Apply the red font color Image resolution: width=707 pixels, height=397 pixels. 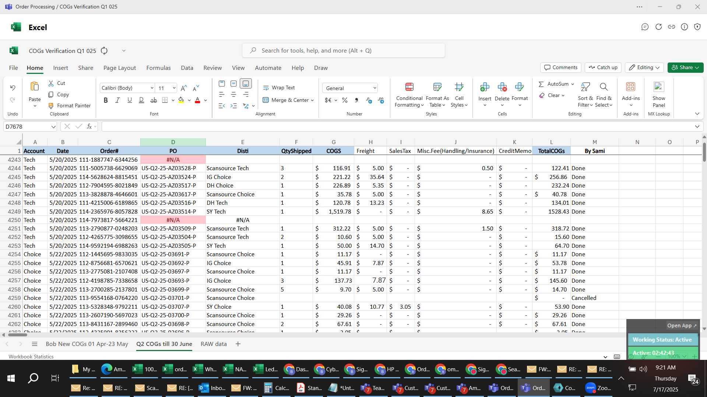[197, 100]
